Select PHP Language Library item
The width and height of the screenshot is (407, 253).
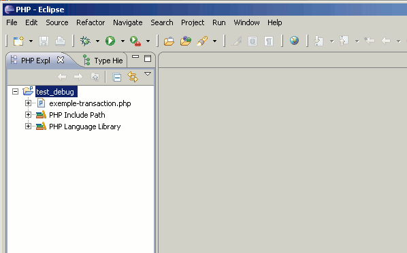tap(85, 126)
